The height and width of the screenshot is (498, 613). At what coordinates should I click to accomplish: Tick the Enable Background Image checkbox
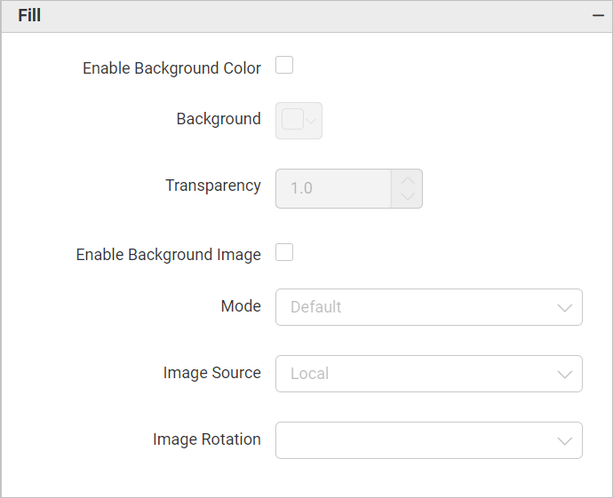coord(284,252)
